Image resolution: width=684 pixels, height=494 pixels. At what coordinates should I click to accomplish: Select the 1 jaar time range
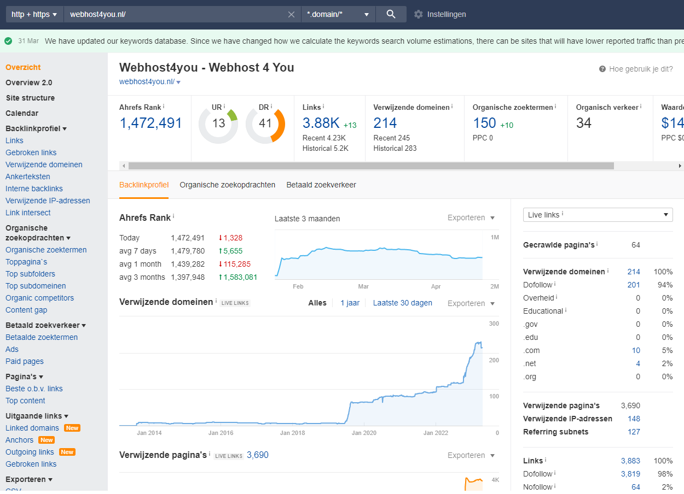[350, 303]
